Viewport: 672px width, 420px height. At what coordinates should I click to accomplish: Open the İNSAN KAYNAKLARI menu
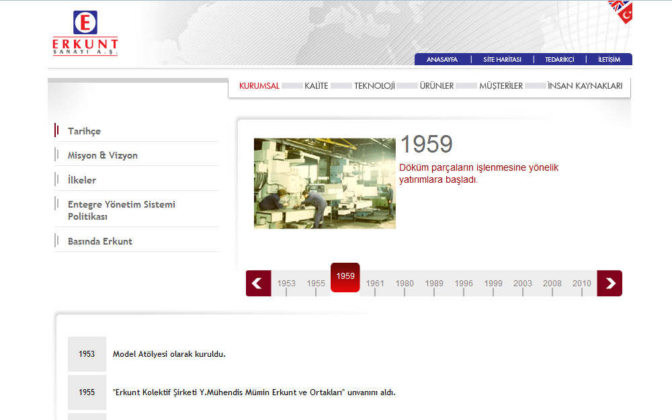(x=585, y=86)
